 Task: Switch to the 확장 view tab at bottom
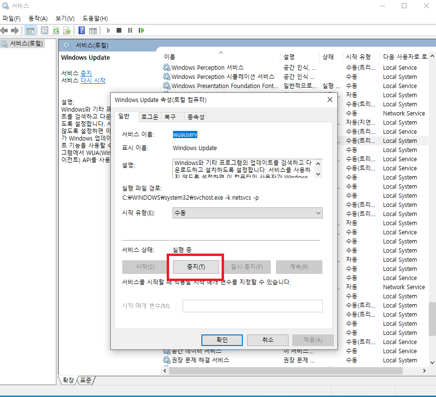[68, 380]
